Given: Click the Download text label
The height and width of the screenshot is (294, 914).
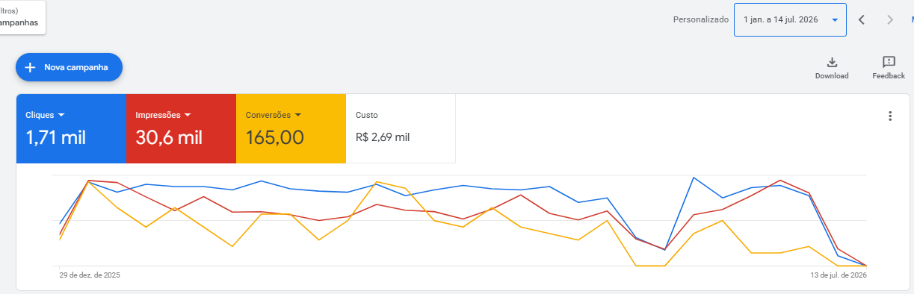Looking at the screenshot, I should point(832,76).
